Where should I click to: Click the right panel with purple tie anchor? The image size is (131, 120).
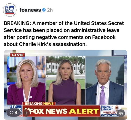point(105,80)
